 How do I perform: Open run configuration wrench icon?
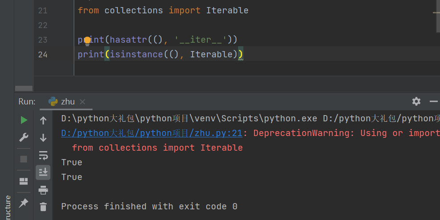click(24, 138)
